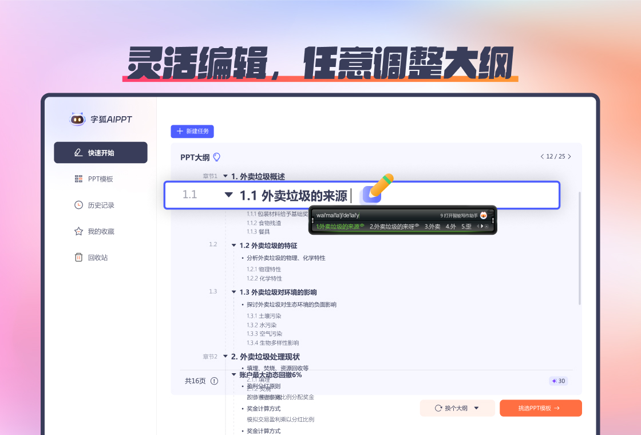Viewport: 641px width, 435px height.
Task: Open 历史记录 via the clock icon
Action: click(78, 205)
